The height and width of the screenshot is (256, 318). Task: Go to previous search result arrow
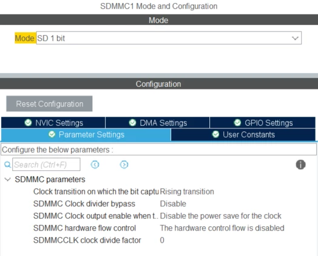pyautogui.click(x=95, y=164)
